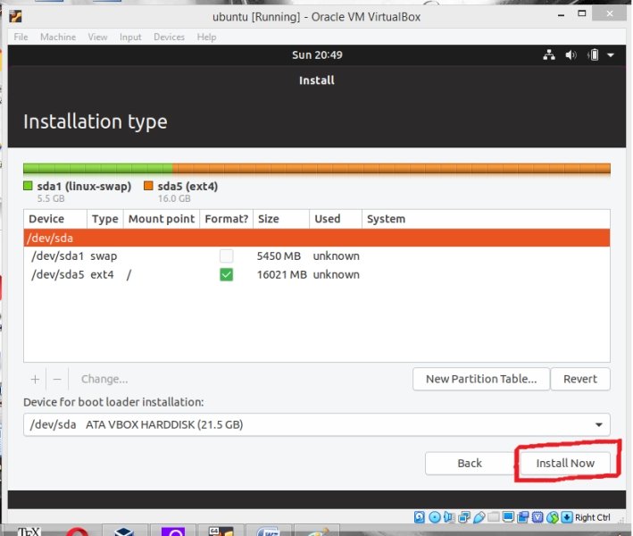Click the Device column header

coord(55,219)
